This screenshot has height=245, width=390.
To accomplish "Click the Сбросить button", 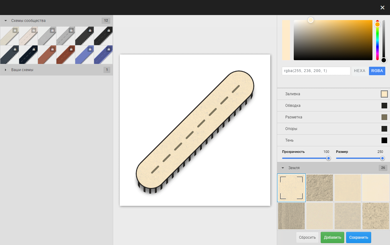I will [x=307, y=237].
